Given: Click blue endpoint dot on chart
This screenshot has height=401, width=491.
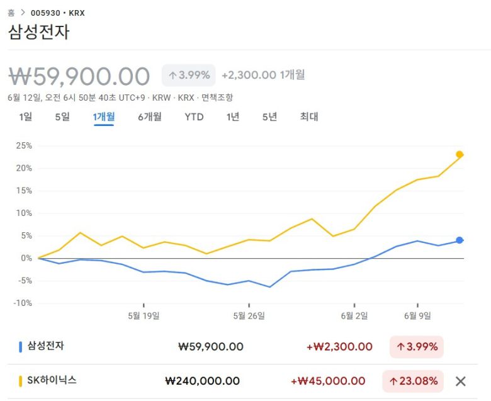Looking at the screenshot, I should pyautogui.click(x=460, y=240).
